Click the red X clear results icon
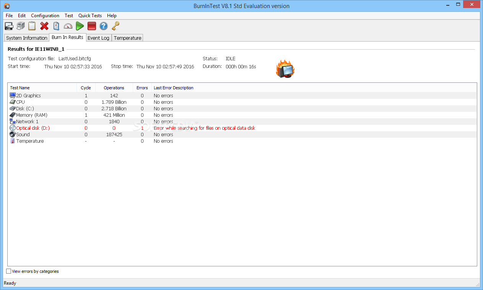 pyautogui.click(x=44, y=26)
